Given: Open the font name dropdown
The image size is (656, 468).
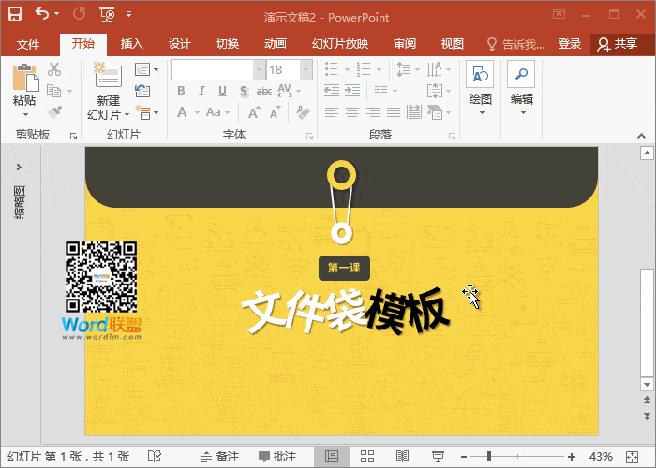Looking at the screenshot, I should tap(256, 69).
